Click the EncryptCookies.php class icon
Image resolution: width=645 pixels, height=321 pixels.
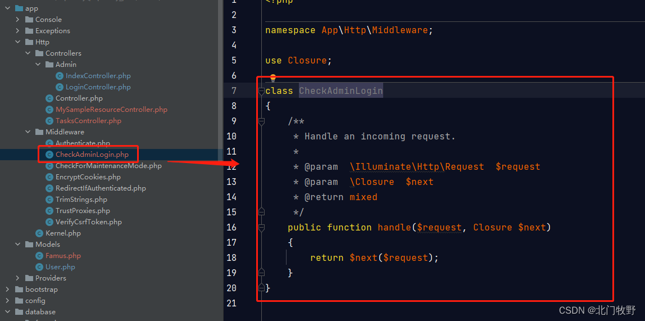coord(49,177)
